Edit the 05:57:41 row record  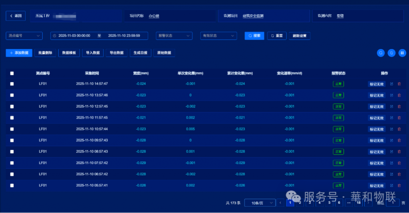pyautogui.click(x=391, y=185)
